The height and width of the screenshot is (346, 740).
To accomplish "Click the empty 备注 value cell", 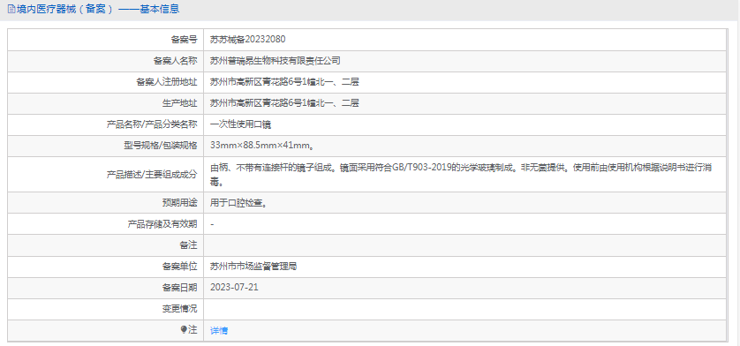I will (464, 245).
